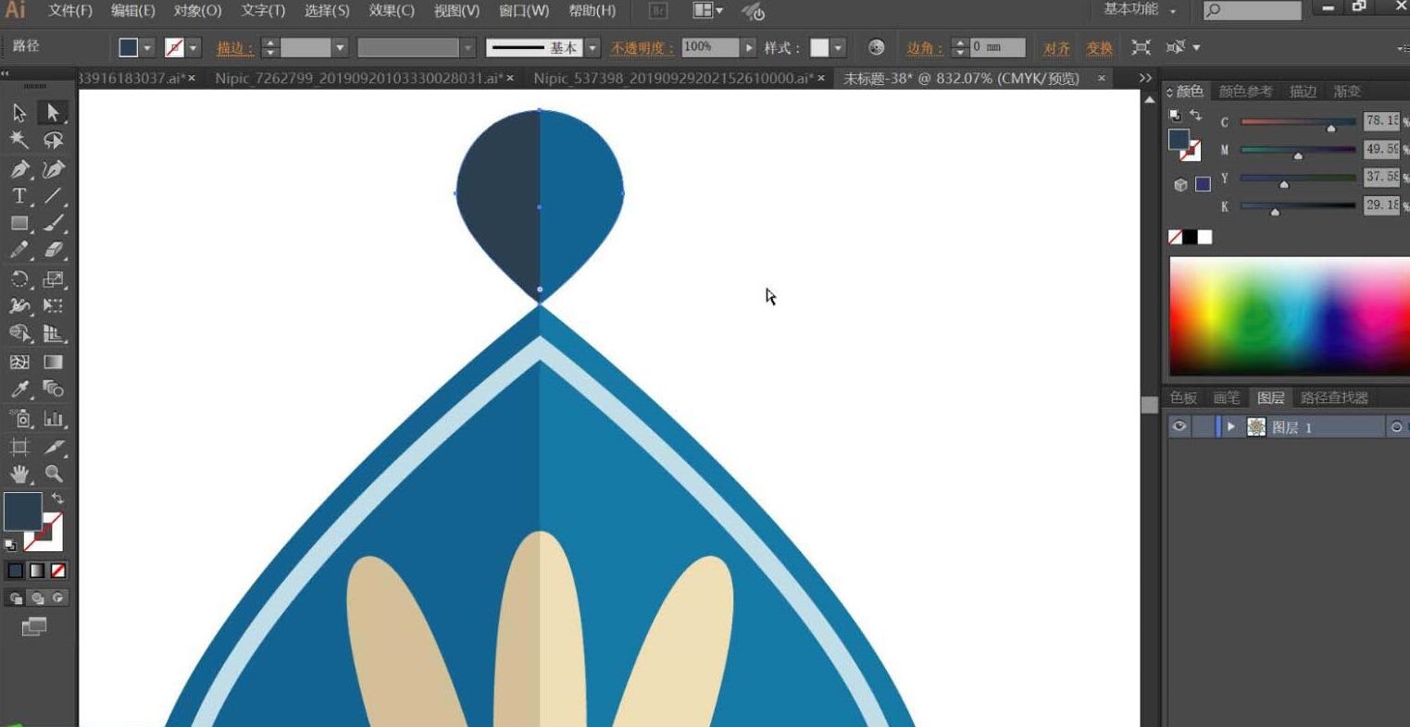Toggle visibility of 图层 1 layer
The height and width of the screenshot is (727, 1410).
(1179, 426)
